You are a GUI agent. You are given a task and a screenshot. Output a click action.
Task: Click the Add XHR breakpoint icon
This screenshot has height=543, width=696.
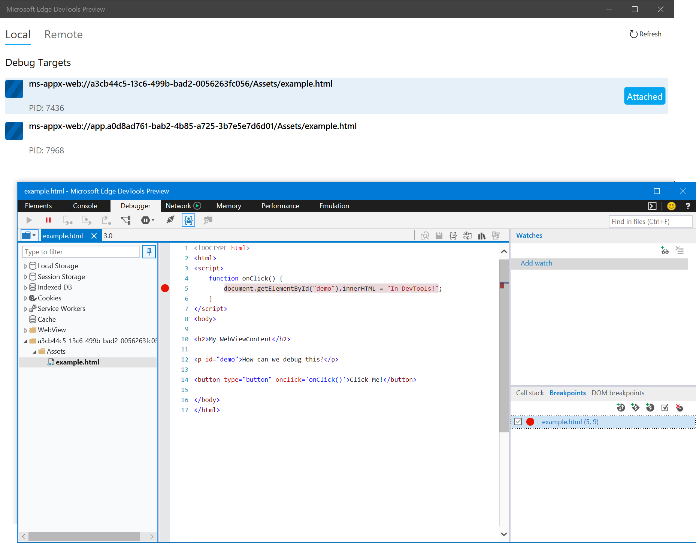[621, 408]
